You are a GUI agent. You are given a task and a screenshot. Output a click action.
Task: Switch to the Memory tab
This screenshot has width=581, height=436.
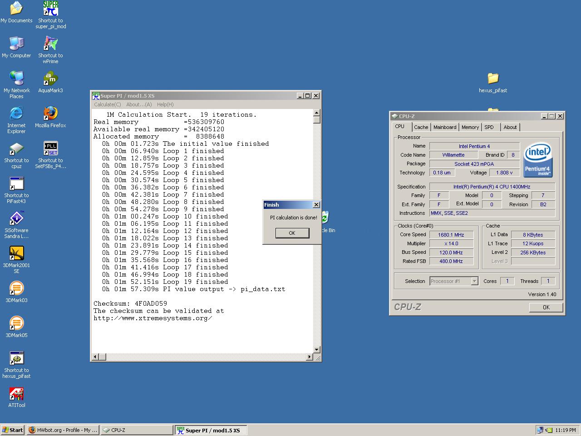[470, 127]
